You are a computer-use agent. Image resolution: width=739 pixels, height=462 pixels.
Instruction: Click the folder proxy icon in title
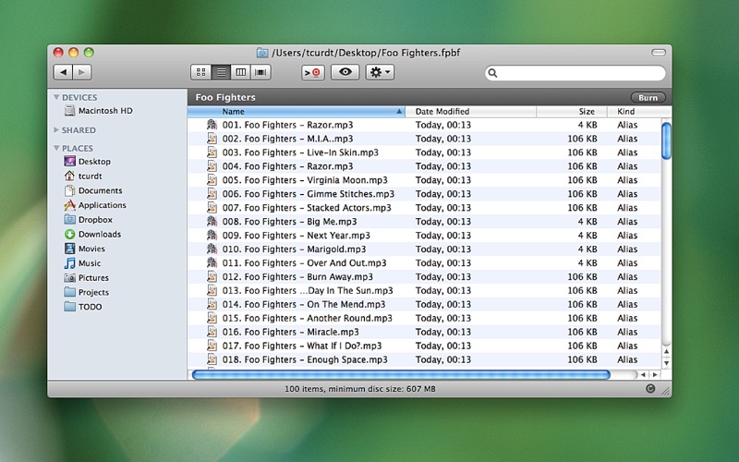(262, 53)
